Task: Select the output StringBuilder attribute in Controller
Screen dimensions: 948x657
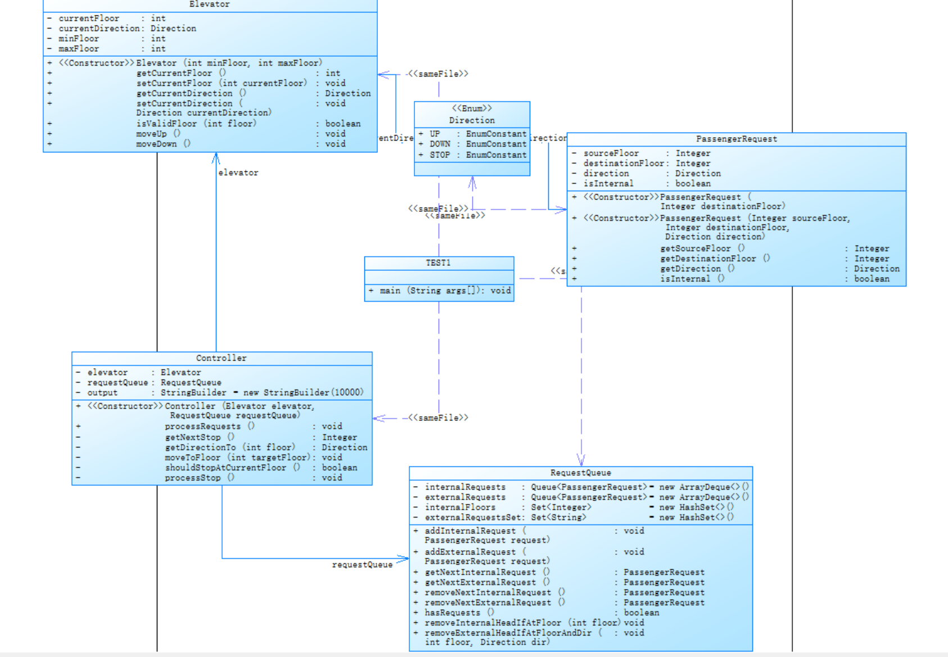Action: (220, 393)
